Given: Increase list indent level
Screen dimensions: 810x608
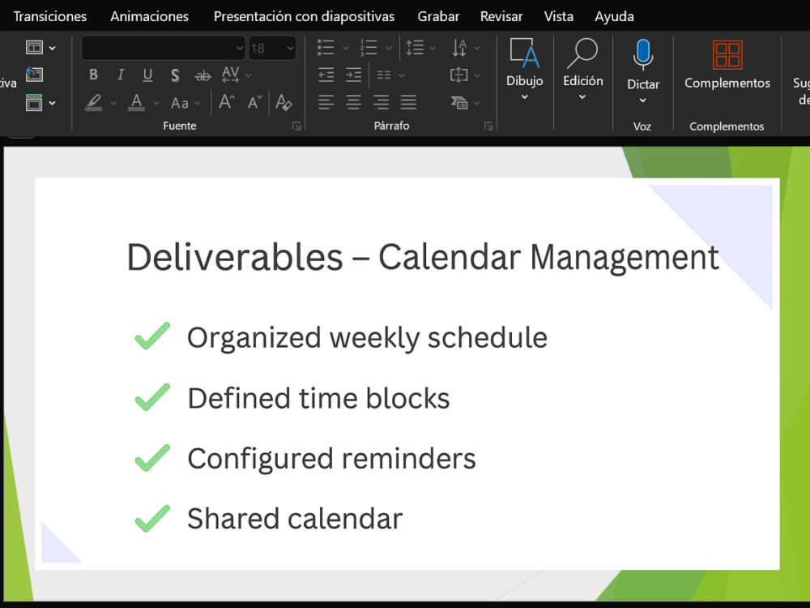Looking at the screenshot, I should point(353,75).
